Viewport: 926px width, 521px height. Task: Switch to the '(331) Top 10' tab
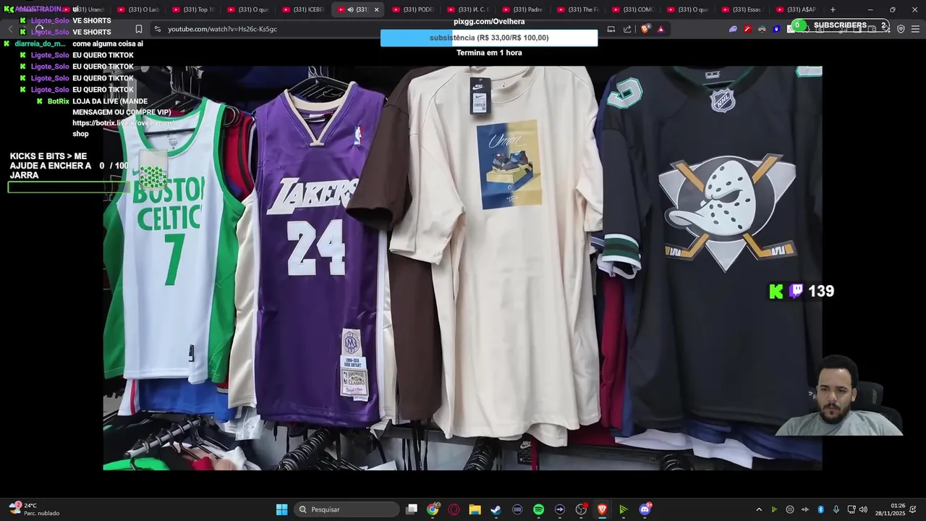click(192, 9)
